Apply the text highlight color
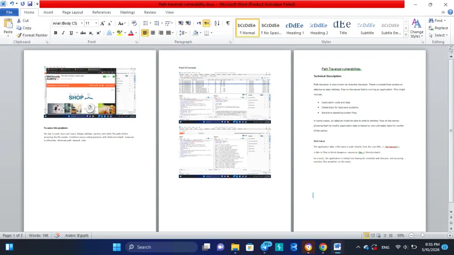This screenshot has height=255, width=454. tap(119, 33)
